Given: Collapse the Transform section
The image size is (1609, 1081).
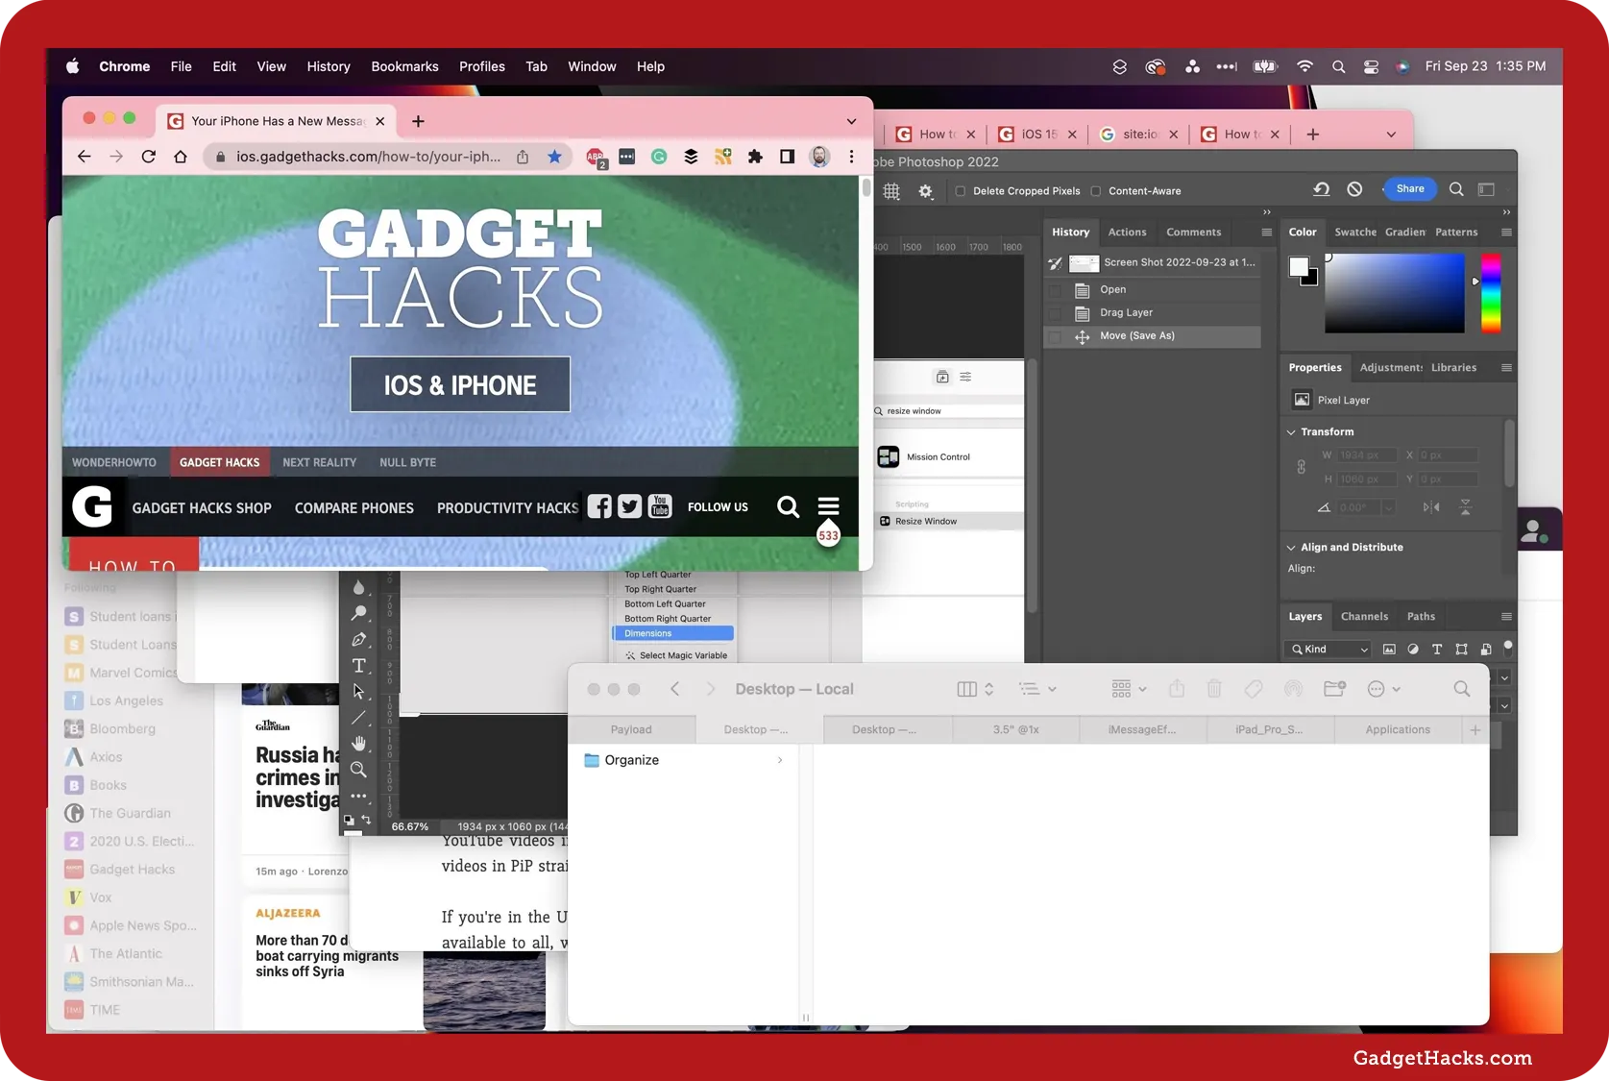Looking at the screenshot, I should (1291, 432).
